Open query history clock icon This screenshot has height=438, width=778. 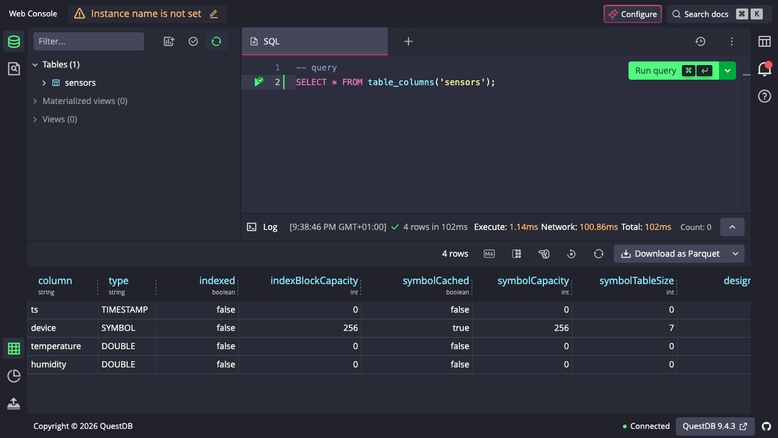click(x=700, y=41)
